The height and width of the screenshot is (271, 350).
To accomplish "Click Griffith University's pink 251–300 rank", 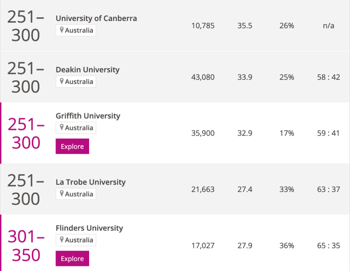I will [x=26, y=133].
